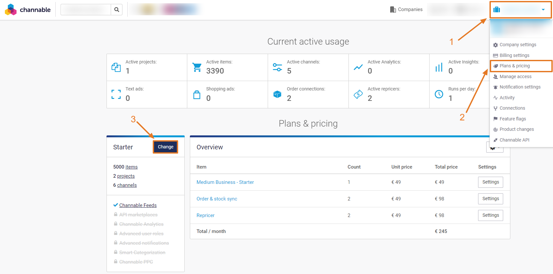553x274 pixels.
Task: Click the Companies building icon
Action: [393, 9]
